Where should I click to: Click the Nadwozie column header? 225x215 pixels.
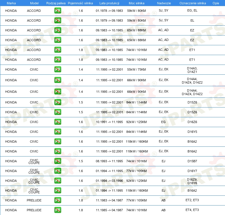[x=164, y=3]
